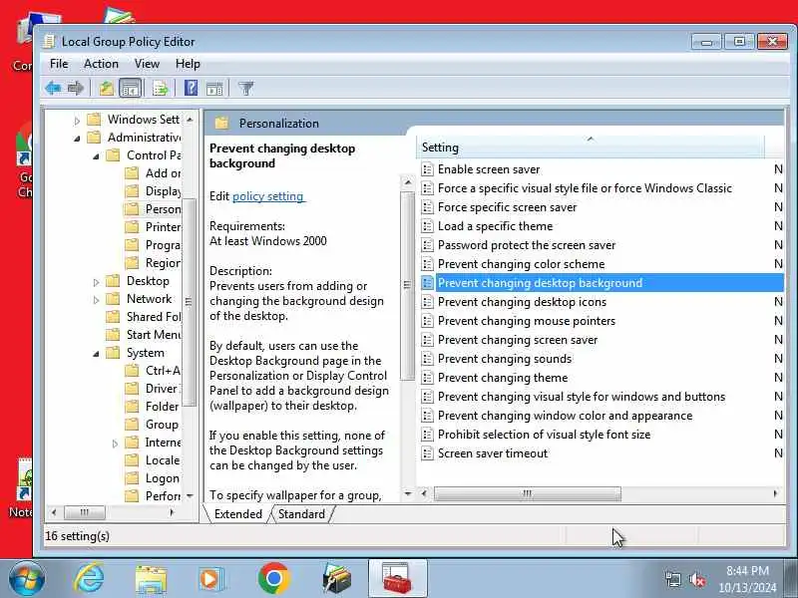Launch Windows Media Player from taskbar

pos(210,579)
